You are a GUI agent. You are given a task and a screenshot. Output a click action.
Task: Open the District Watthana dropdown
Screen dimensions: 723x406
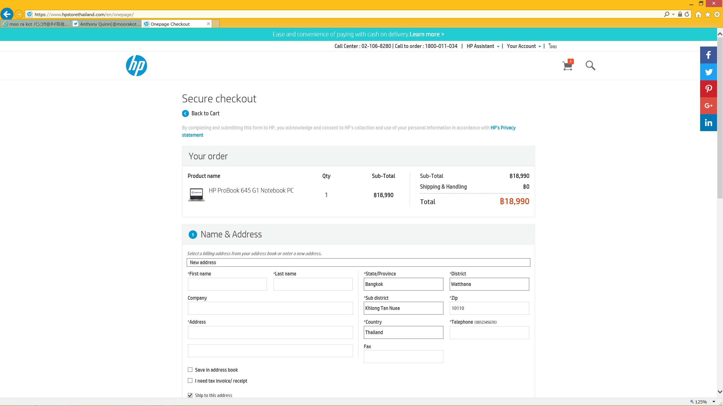tap(489, 284)
